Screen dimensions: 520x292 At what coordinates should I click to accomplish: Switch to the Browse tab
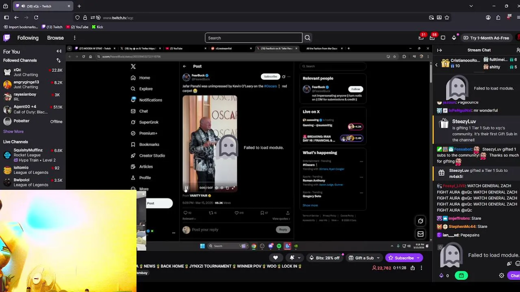pyautogui.click(x=55, y=38)
